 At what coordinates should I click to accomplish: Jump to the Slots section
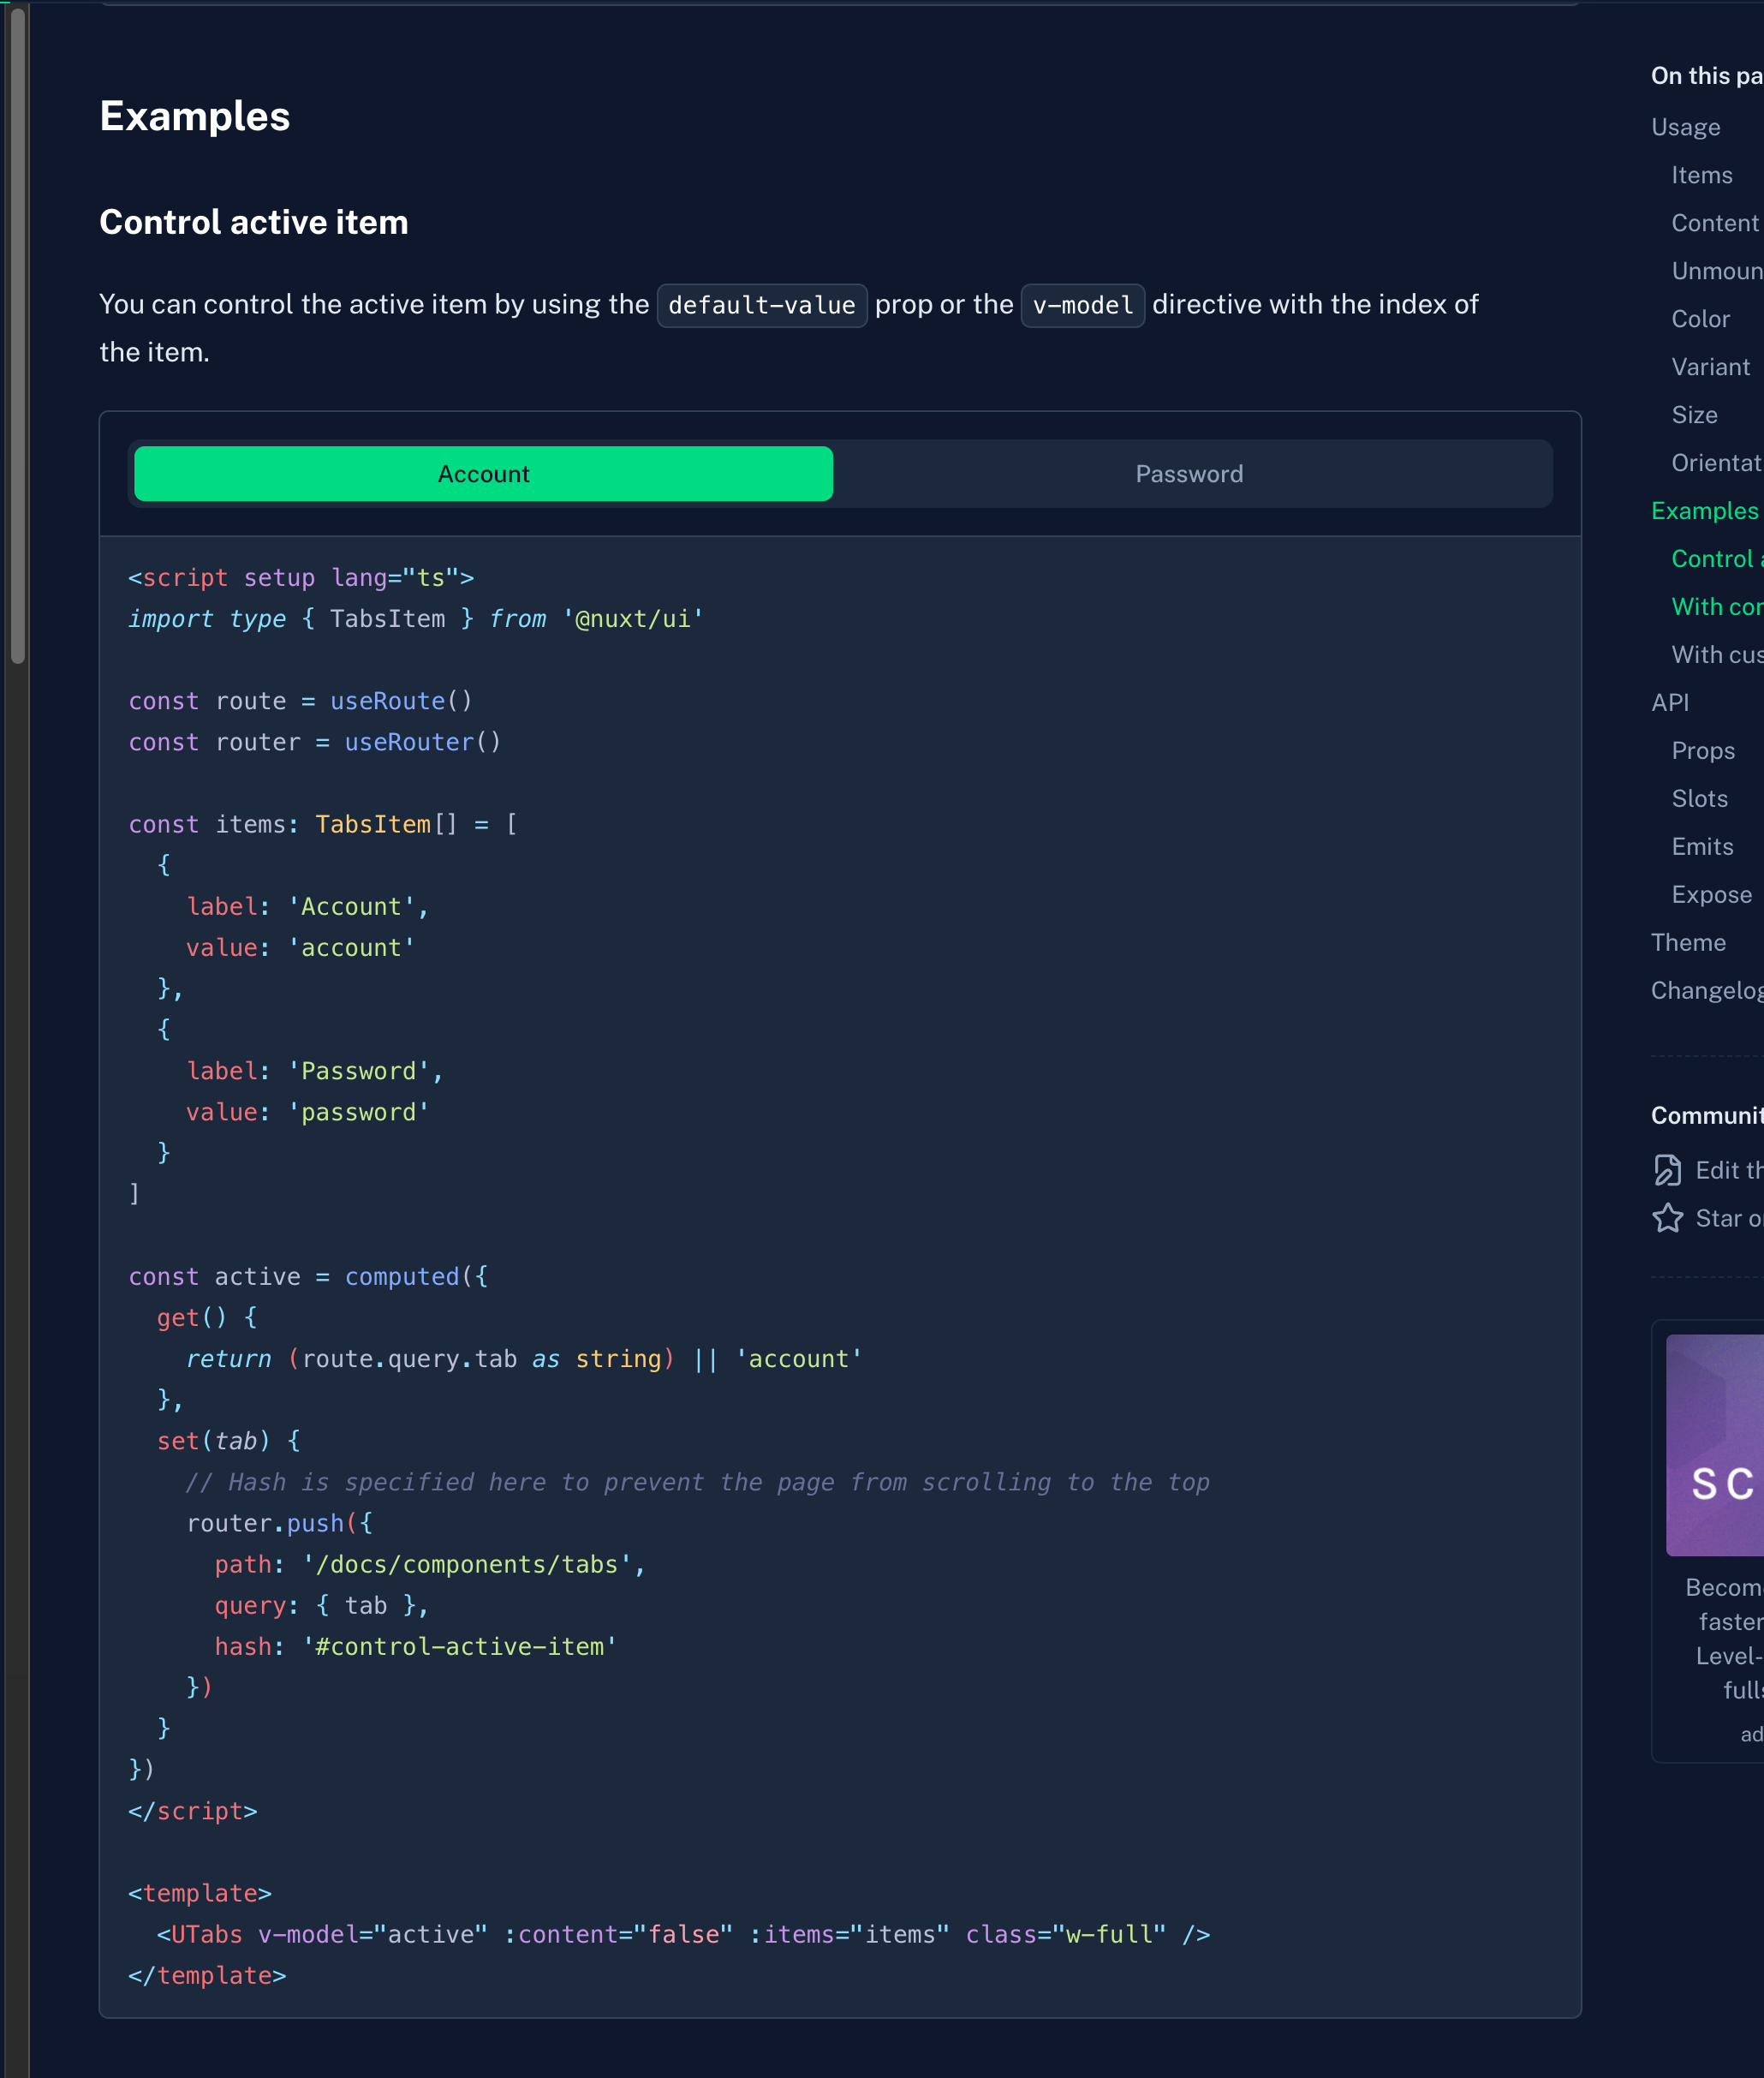[x=1699, y=798]
